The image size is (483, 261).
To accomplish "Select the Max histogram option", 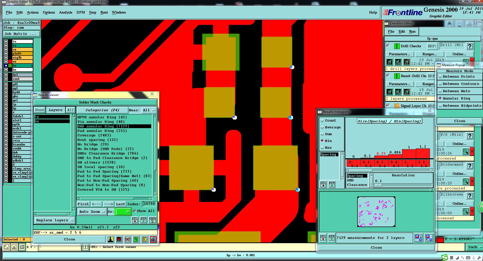I will (x=326, y=148).
